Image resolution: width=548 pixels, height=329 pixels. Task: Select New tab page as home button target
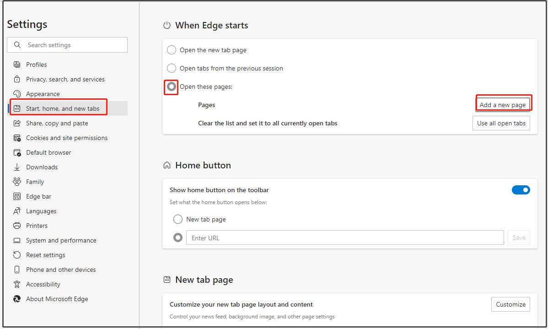pos(177,219)
